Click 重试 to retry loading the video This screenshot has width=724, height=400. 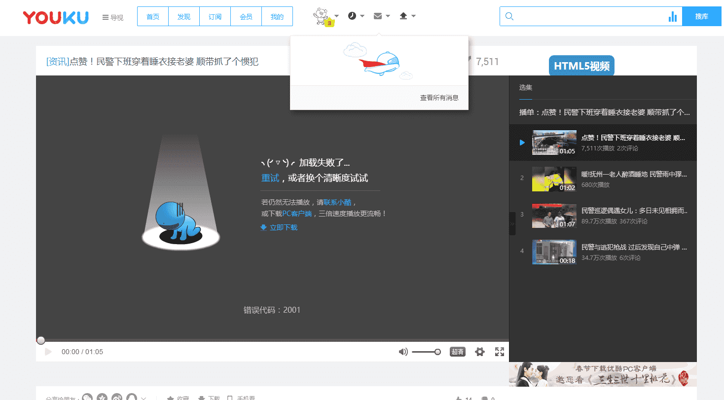tap(269, 177)
